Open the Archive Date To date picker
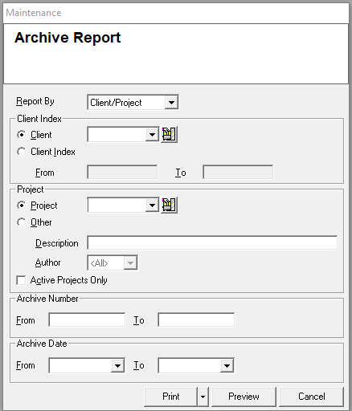The height and width of the screenshot is (411, 352). 227,365
